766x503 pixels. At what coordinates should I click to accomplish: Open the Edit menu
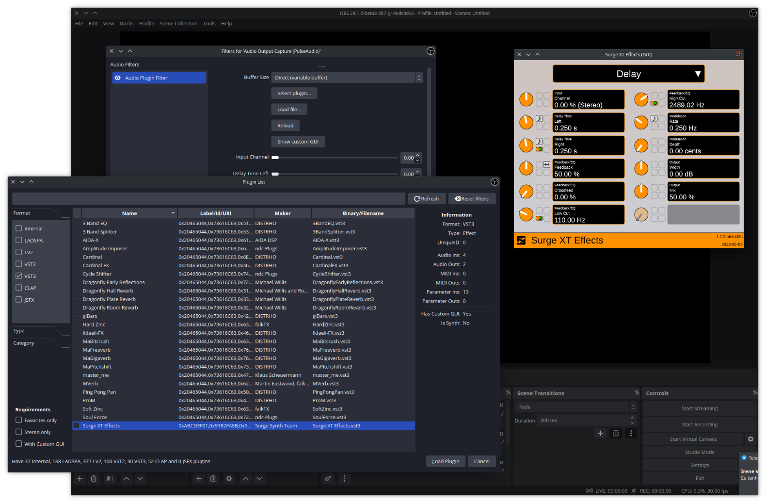pos(93,23)
